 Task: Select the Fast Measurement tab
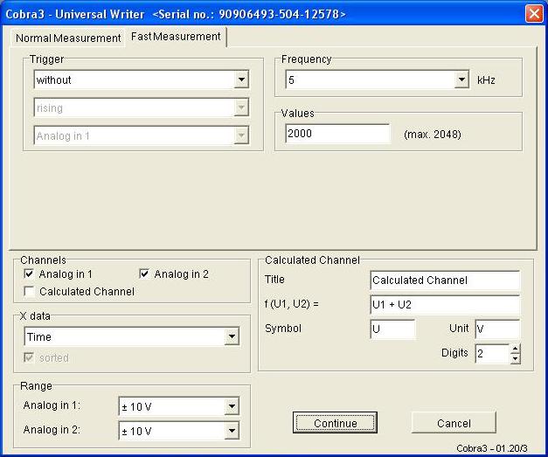coord(176,37)
